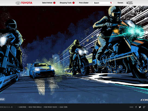Click the Toyota logo in the header
Screen dimensions: 148x111
pos(24,3)
